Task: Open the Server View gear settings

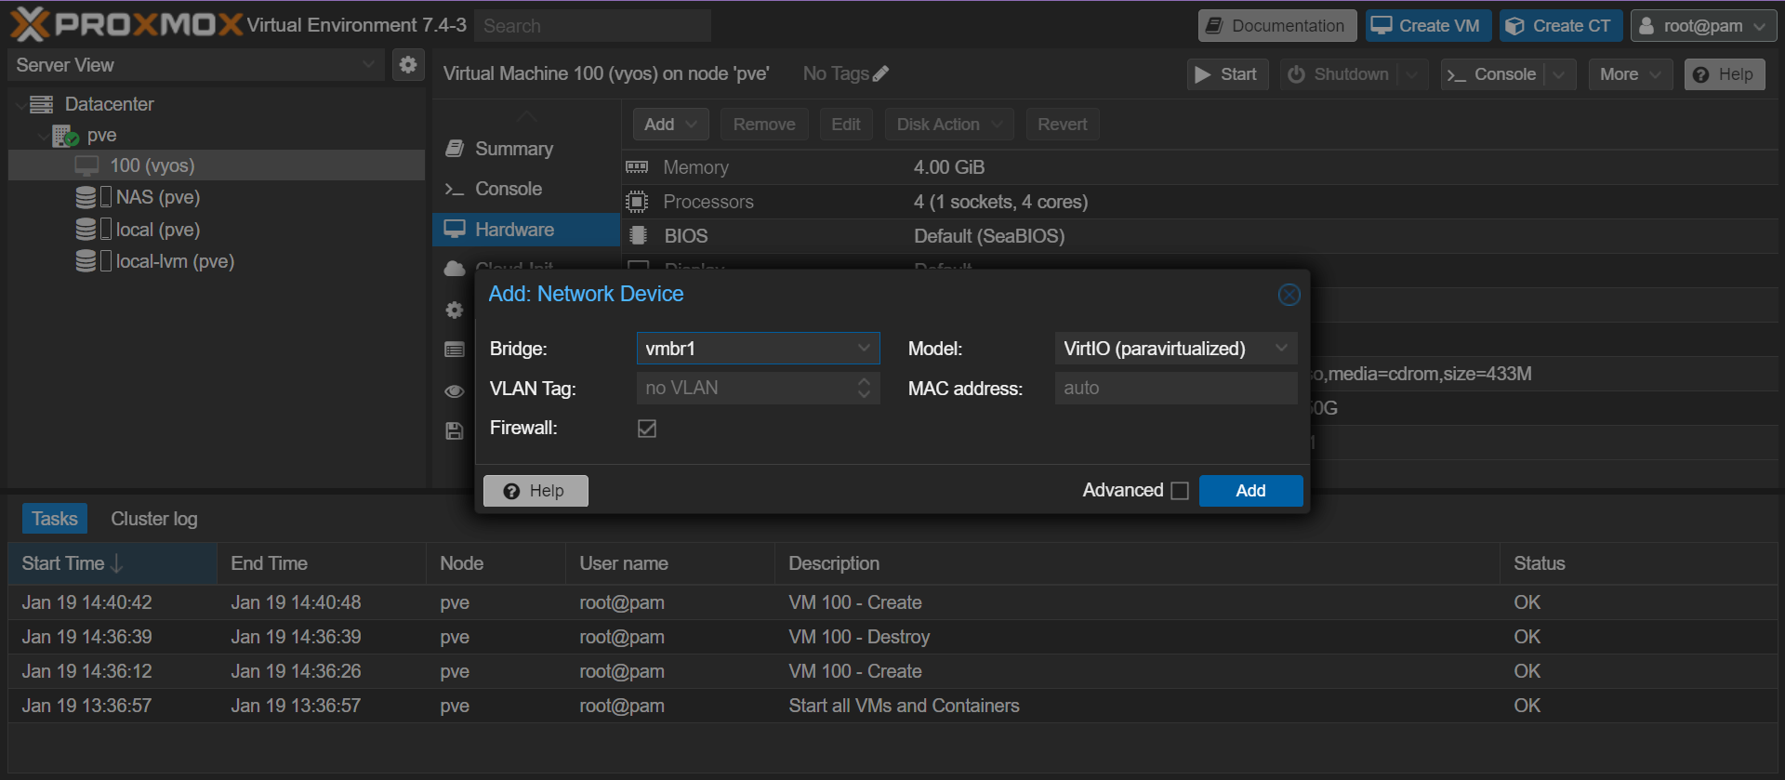Action: 407,65
